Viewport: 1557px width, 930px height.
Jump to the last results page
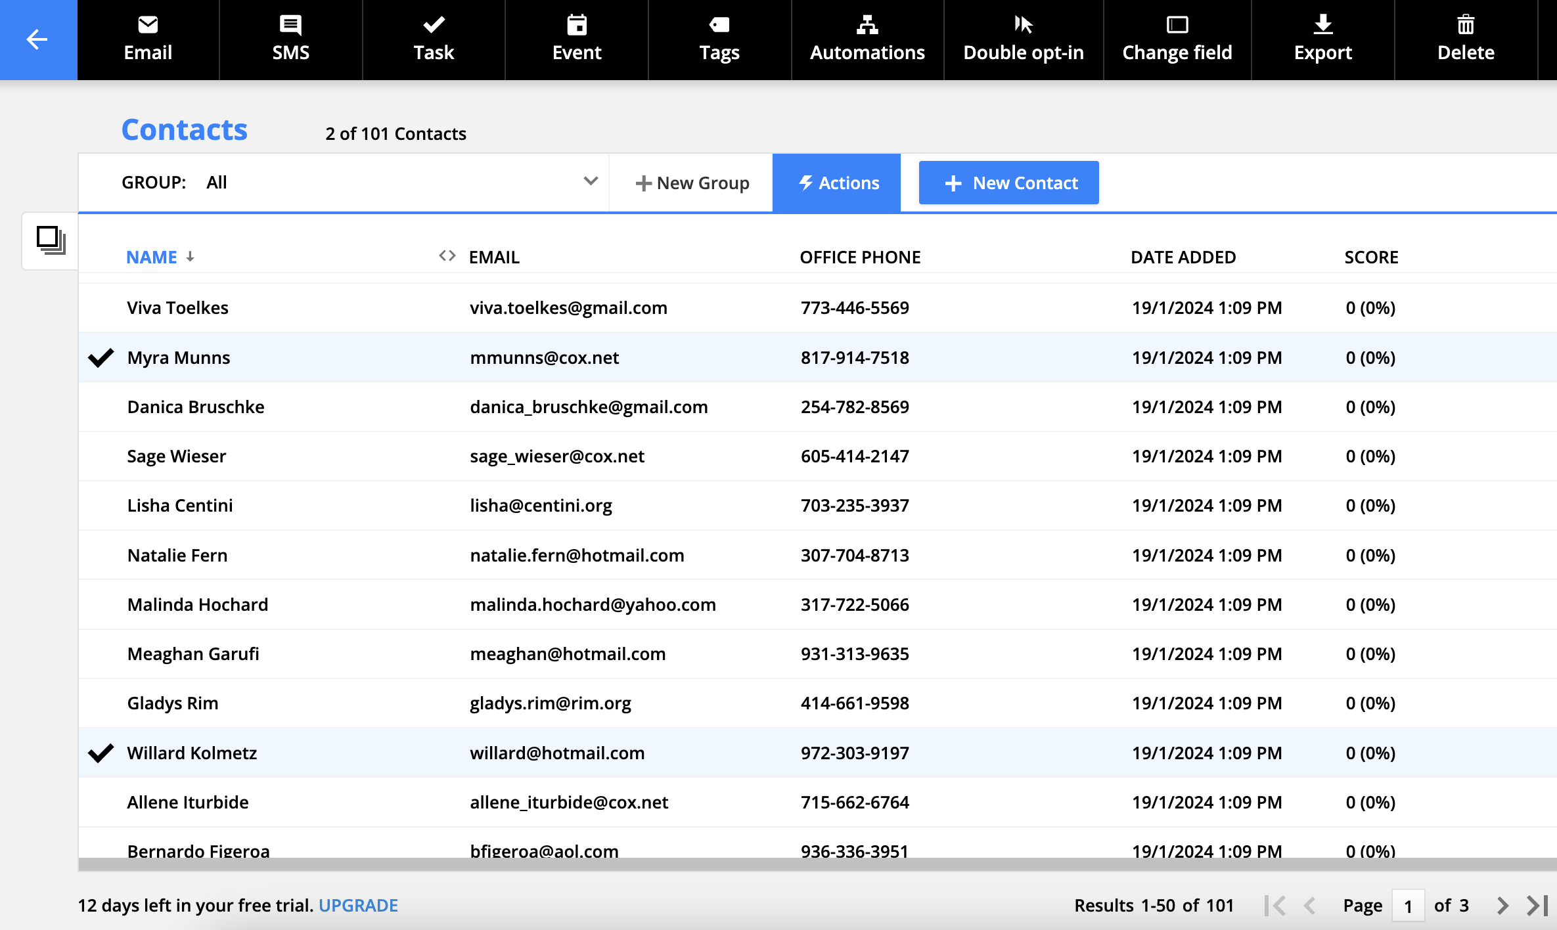tap(1537, 906)
